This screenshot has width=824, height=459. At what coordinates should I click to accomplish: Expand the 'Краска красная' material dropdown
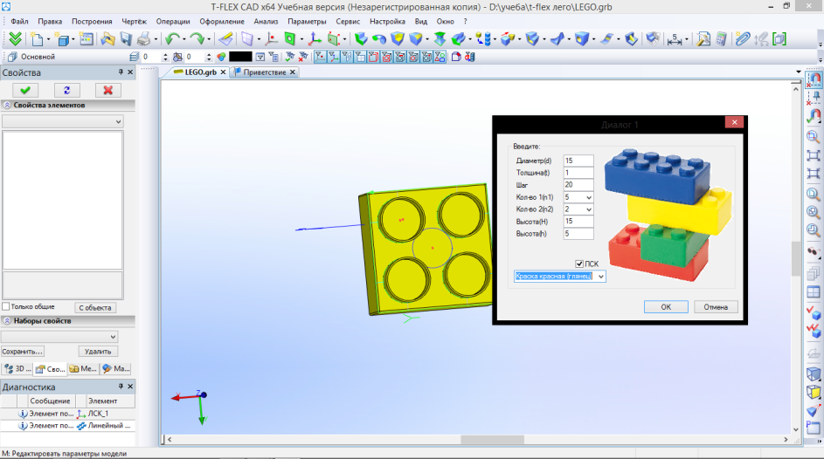(599, 277)
